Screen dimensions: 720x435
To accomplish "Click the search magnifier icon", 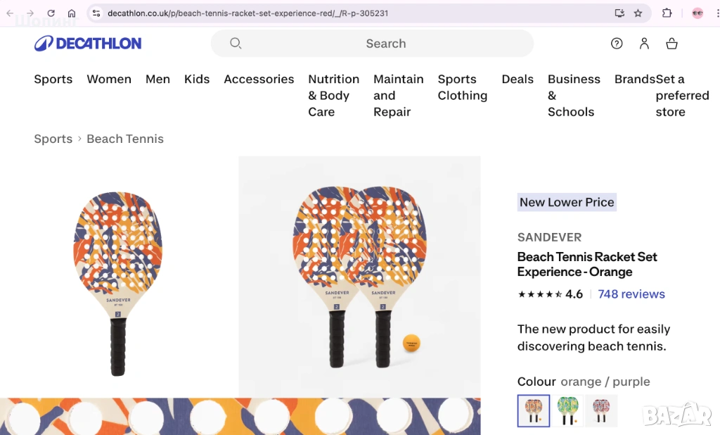I will tap(236, 44).
